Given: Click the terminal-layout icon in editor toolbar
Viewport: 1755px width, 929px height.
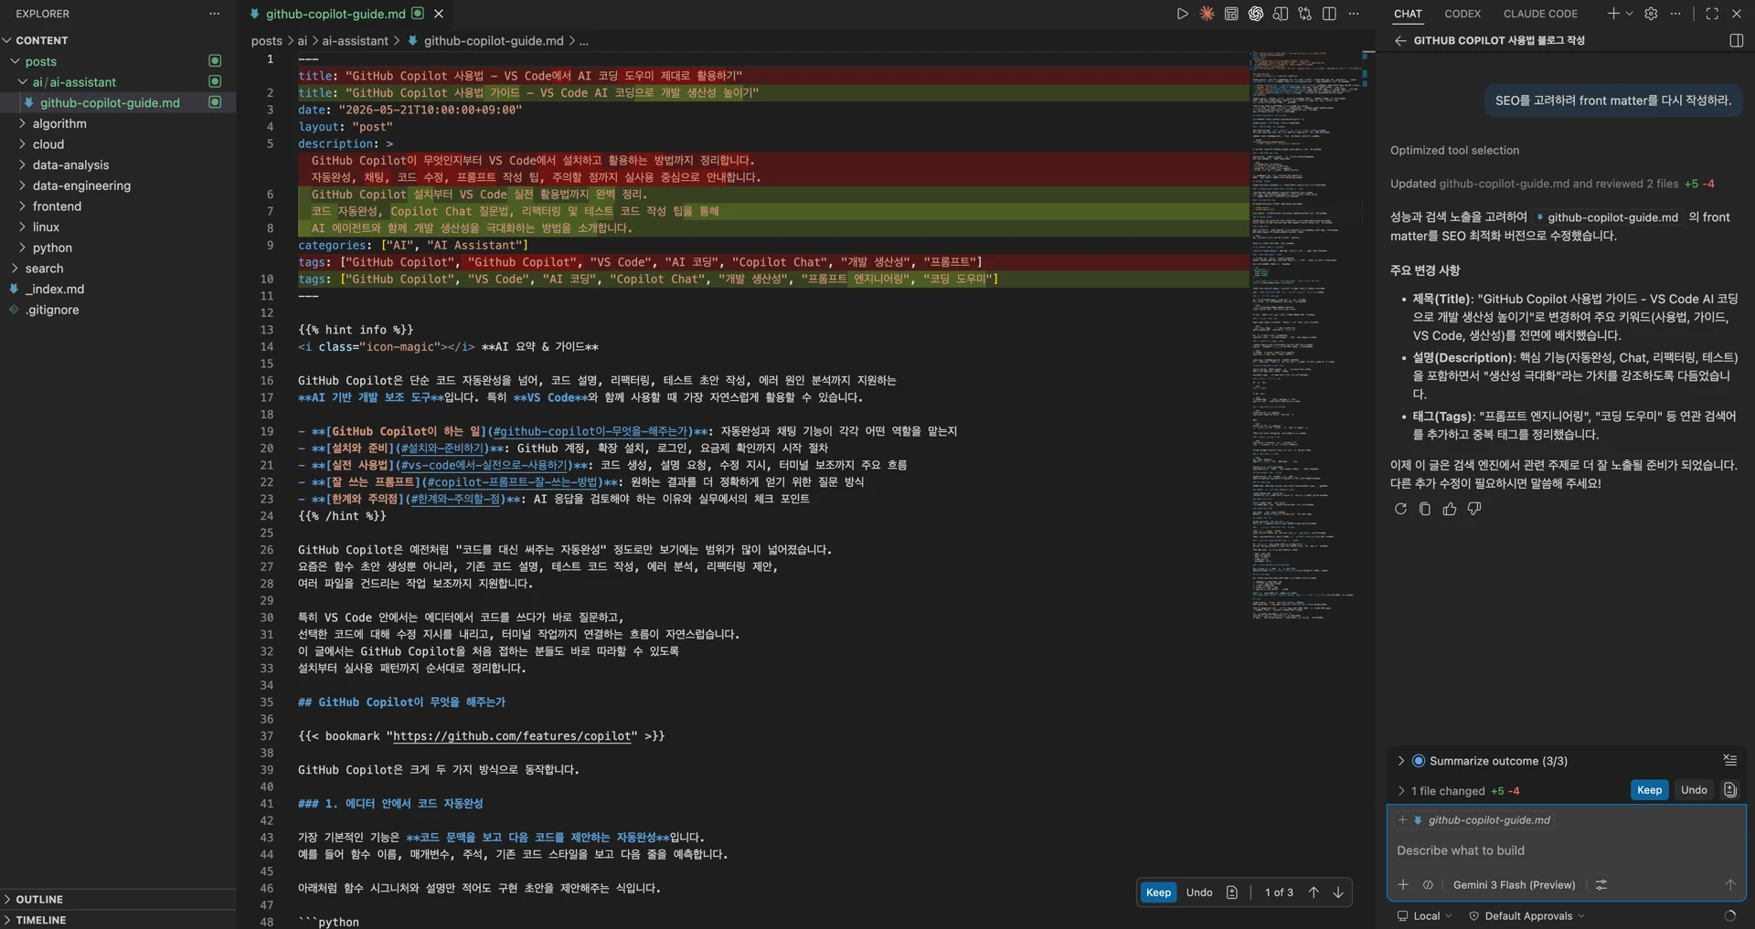Looking at the screenshot, I should point(1231,14).
